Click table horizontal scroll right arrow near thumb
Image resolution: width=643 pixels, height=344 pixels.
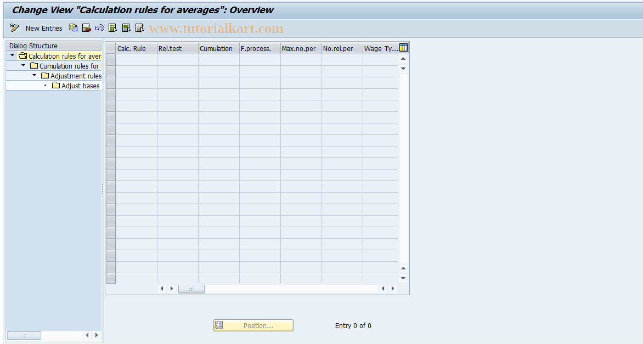click(x=171, y=289)
